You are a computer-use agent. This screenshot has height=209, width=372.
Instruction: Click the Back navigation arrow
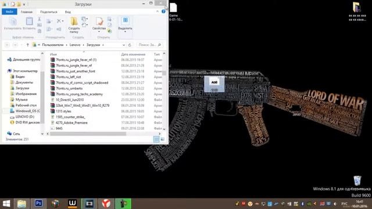[8, 45]
